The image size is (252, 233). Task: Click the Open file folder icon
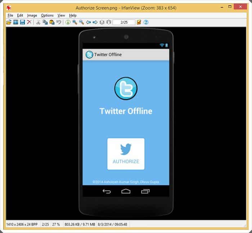click(9, 22)
